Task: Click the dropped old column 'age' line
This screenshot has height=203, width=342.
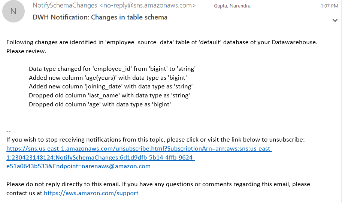Action: click(100, 104)
